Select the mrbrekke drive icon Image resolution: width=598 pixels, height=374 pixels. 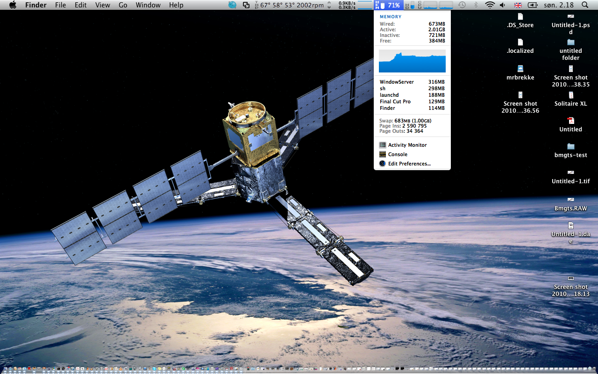click(x=520, y=73)
